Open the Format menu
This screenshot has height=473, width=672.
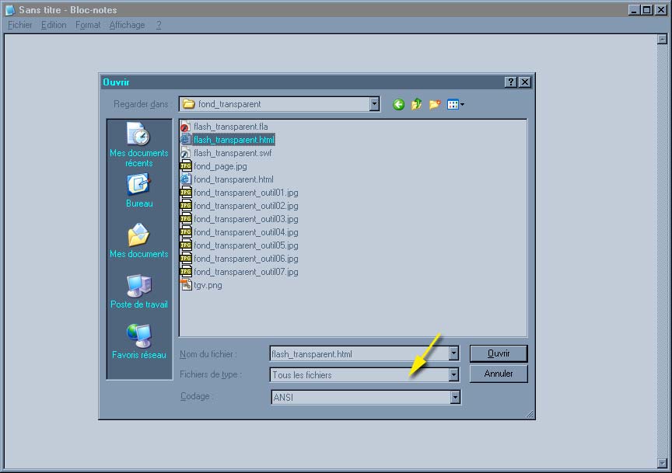[88, 25]
